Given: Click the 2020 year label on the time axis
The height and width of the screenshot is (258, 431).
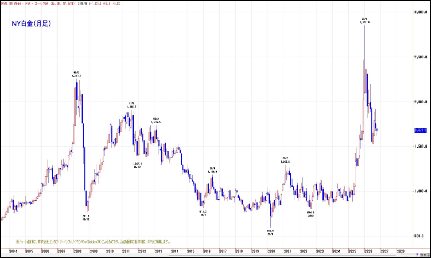Looking at the screenshot, I should [271, 251].
